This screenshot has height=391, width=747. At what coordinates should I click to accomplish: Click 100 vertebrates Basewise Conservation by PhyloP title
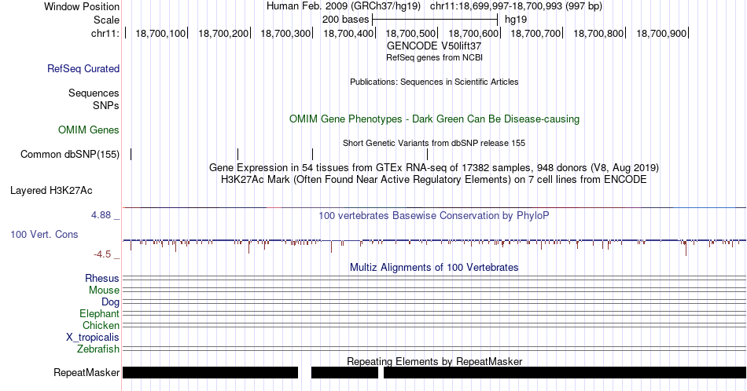point(434,215)
